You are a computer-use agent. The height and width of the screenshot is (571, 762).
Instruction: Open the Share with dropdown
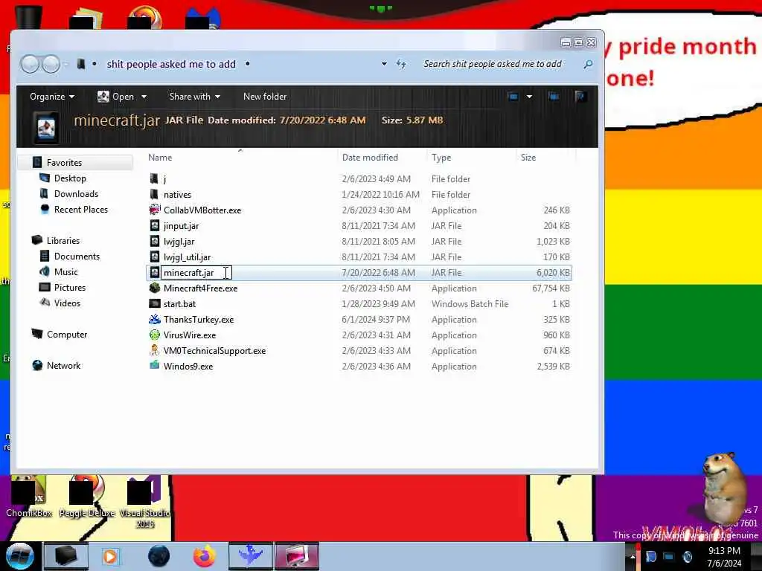194,97
